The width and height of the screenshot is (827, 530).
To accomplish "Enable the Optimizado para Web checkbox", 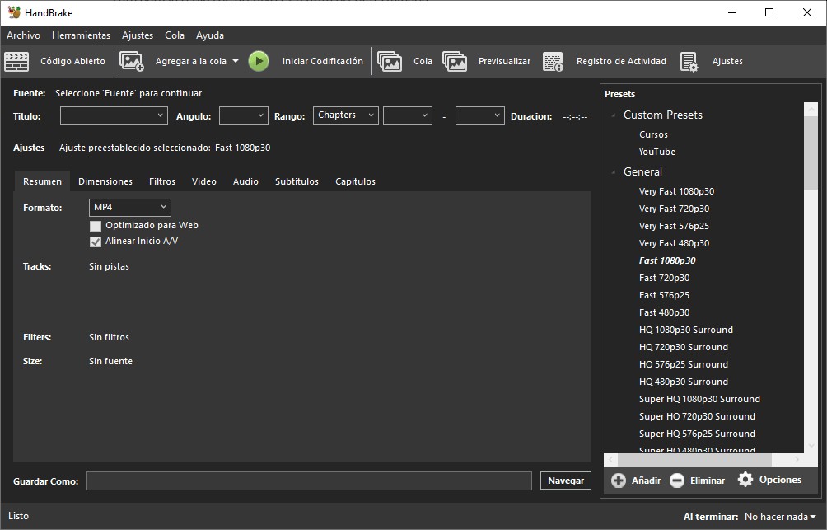I will (96, 226).
